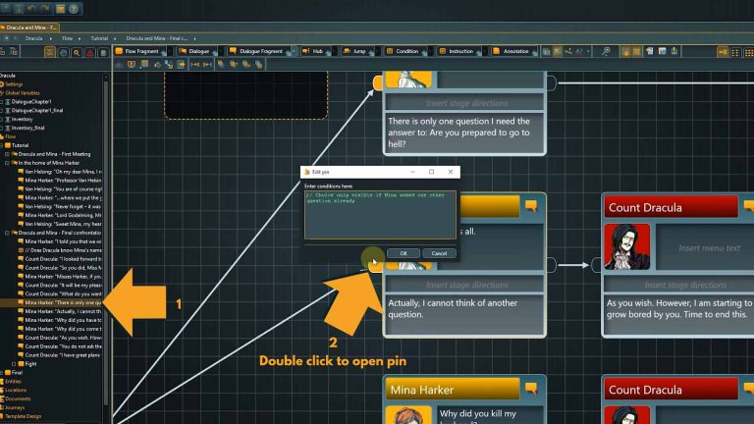
Task: Select the Hub node button
Action: click(313, 51)
